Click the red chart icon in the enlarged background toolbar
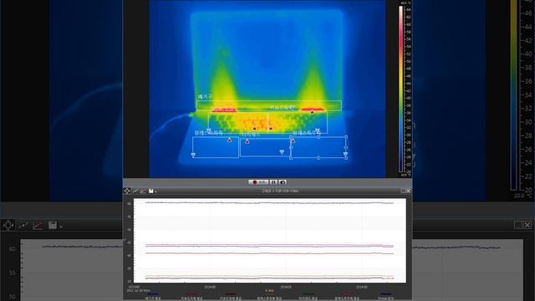This screenshot has height=301, width=535. [38, 225]
